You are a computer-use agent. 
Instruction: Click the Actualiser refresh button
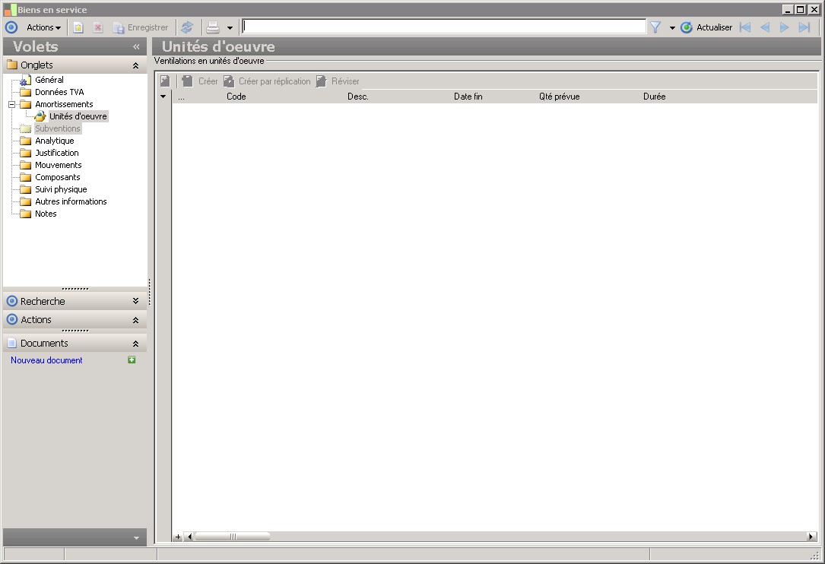click(706, 27)
